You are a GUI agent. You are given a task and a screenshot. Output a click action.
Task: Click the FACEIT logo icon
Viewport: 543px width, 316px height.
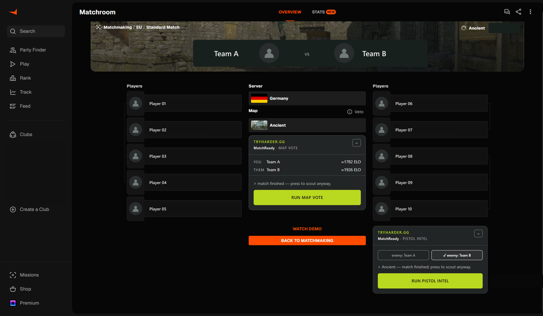tap(13, 12)
